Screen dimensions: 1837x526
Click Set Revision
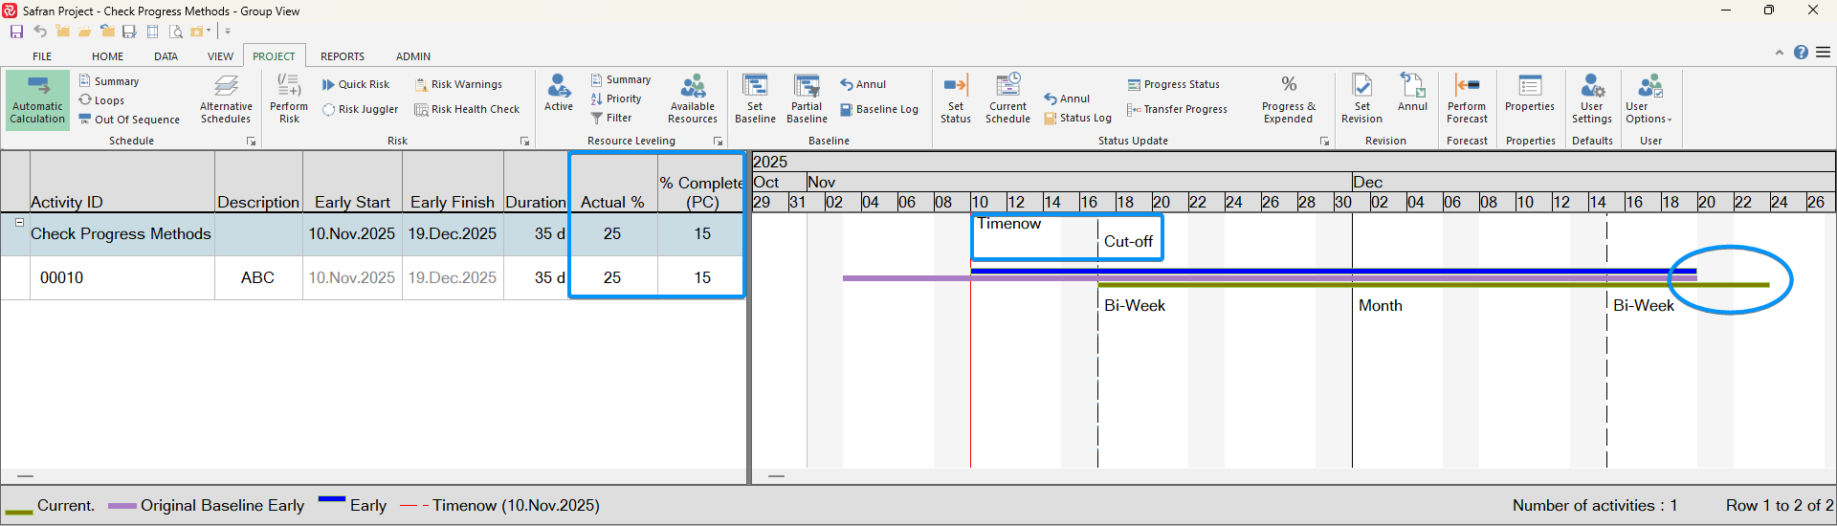point(1361,99)
